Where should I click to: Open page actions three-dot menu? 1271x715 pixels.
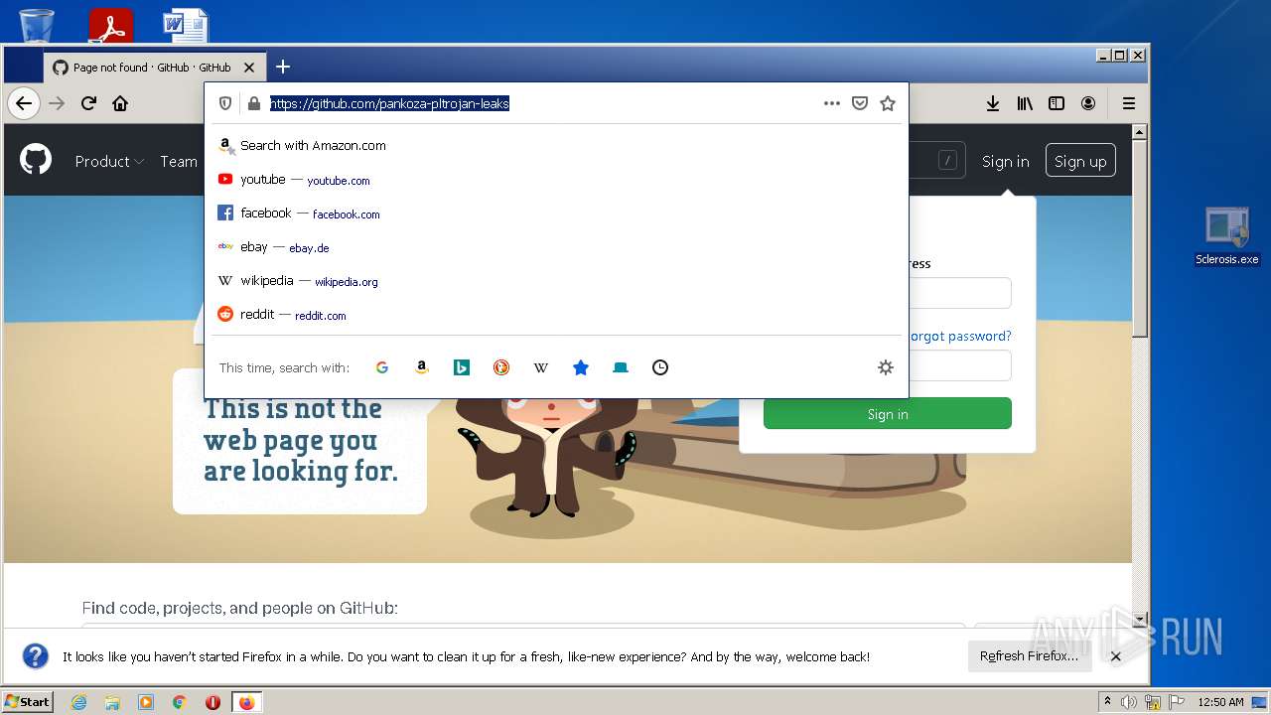[x=832, y=103]
